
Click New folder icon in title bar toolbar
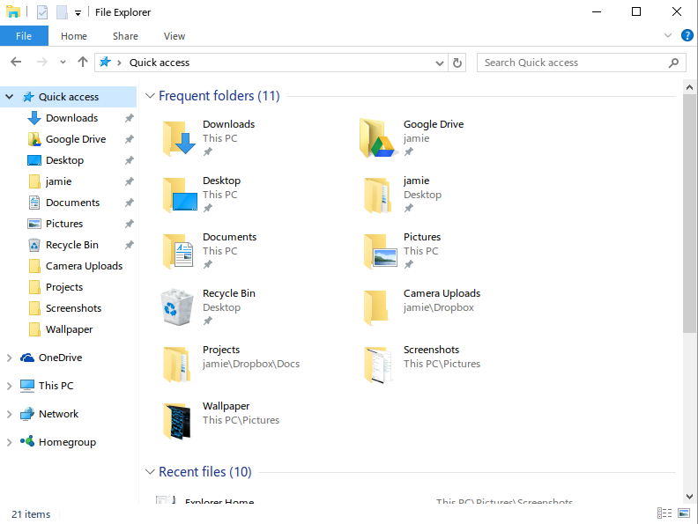point(62,12)
